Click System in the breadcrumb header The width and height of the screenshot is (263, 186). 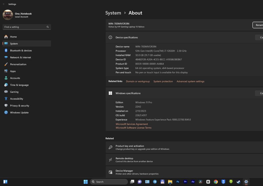(113, 13)
